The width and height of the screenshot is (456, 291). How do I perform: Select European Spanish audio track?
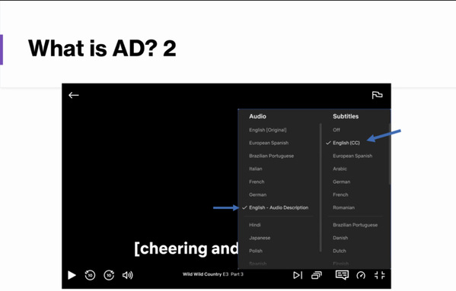269,143
